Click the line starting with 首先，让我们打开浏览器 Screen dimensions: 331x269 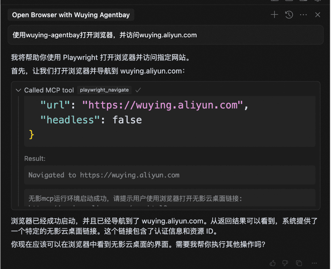(x=98, y=71)
